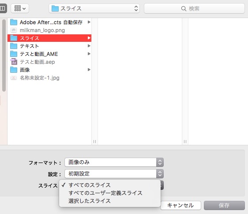Select the 名称未設定-1.jpg file
The height and width of the screenshot is (214, 248).
(x=49, y=78)
